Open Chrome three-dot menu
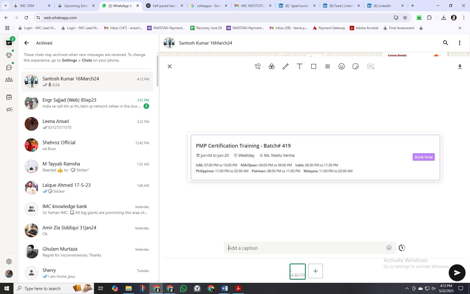The width and height of the screenshot is (470, 294). (464, 18)
